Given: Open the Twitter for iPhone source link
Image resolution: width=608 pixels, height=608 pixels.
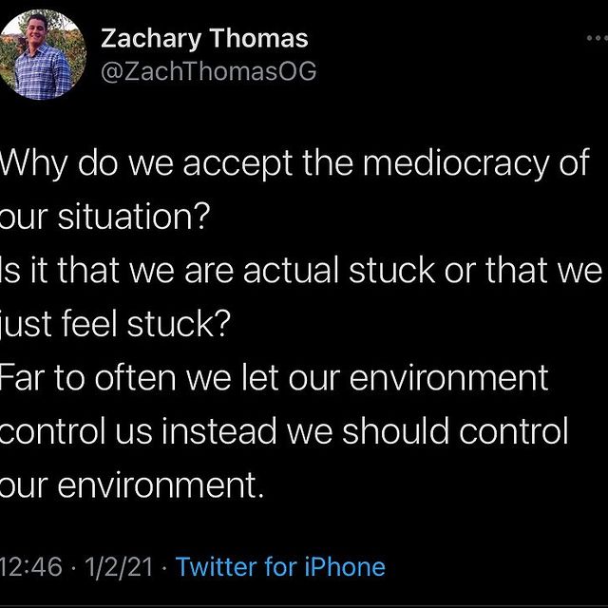Looking at the screenshot, I should click(x=280, y=567).
